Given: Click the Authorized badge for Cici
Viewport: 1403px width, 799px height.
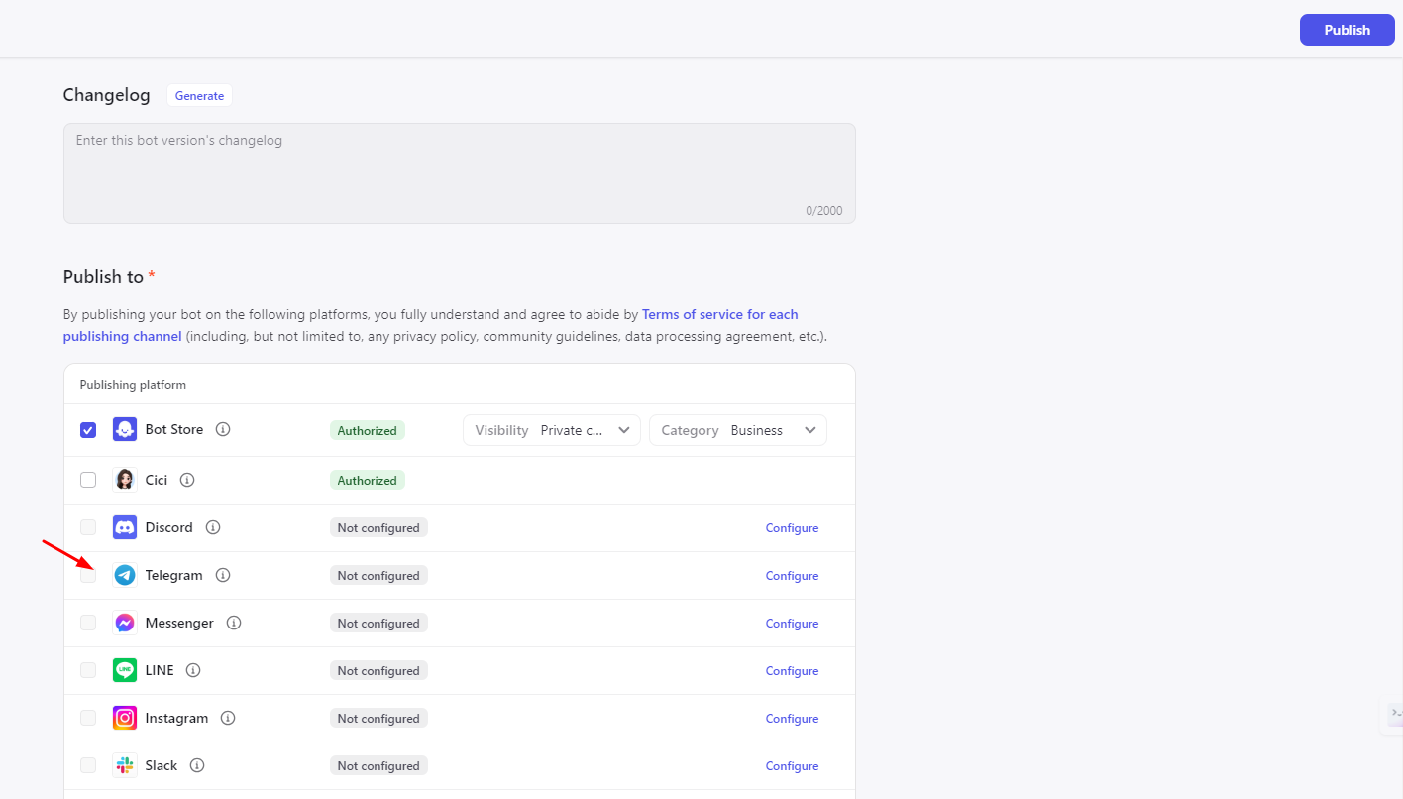Looking at the screenshot, I should point(368,480).
